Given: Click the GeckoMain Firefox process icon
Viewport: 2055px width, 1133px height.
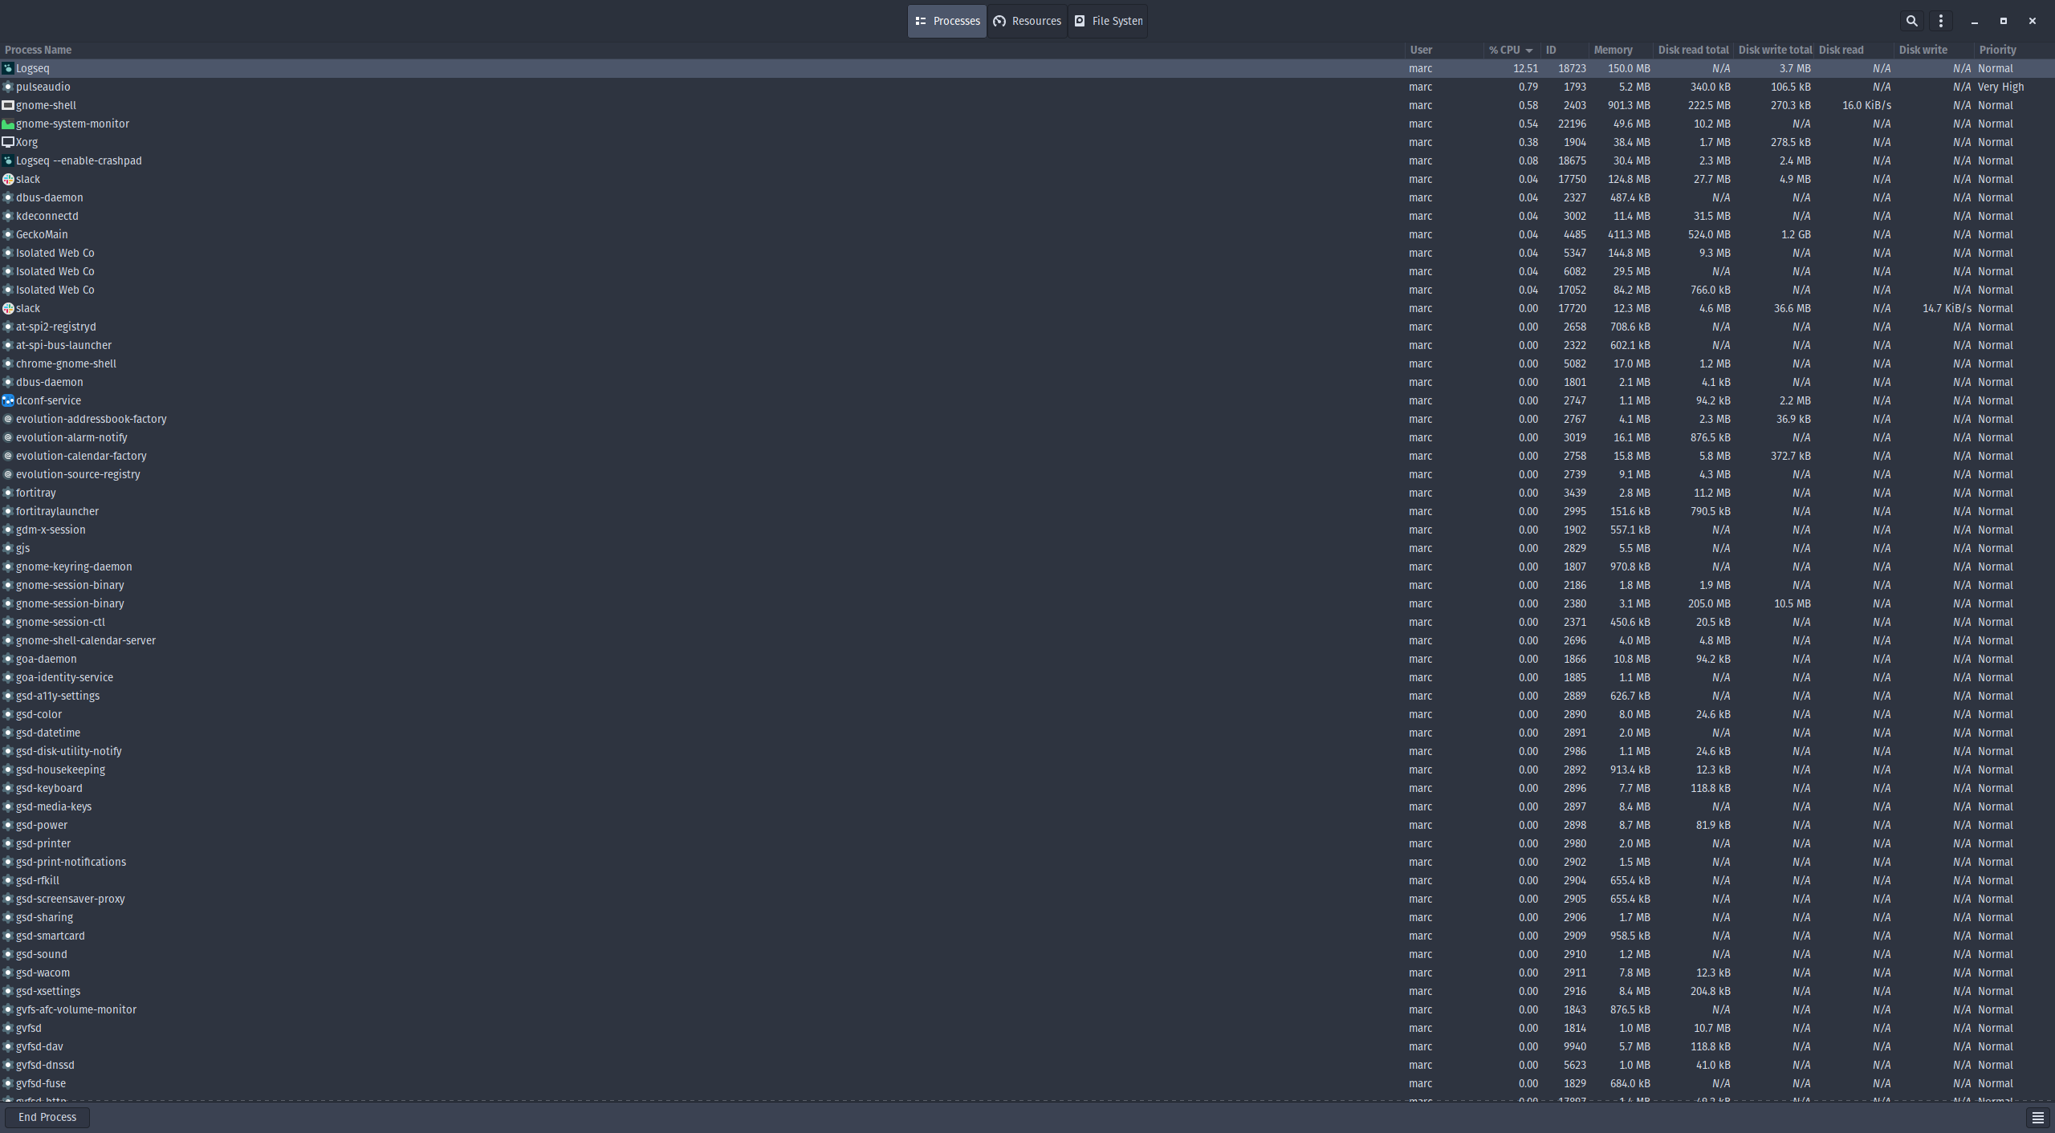Looking at the screenshot, I should coord(7,234).
